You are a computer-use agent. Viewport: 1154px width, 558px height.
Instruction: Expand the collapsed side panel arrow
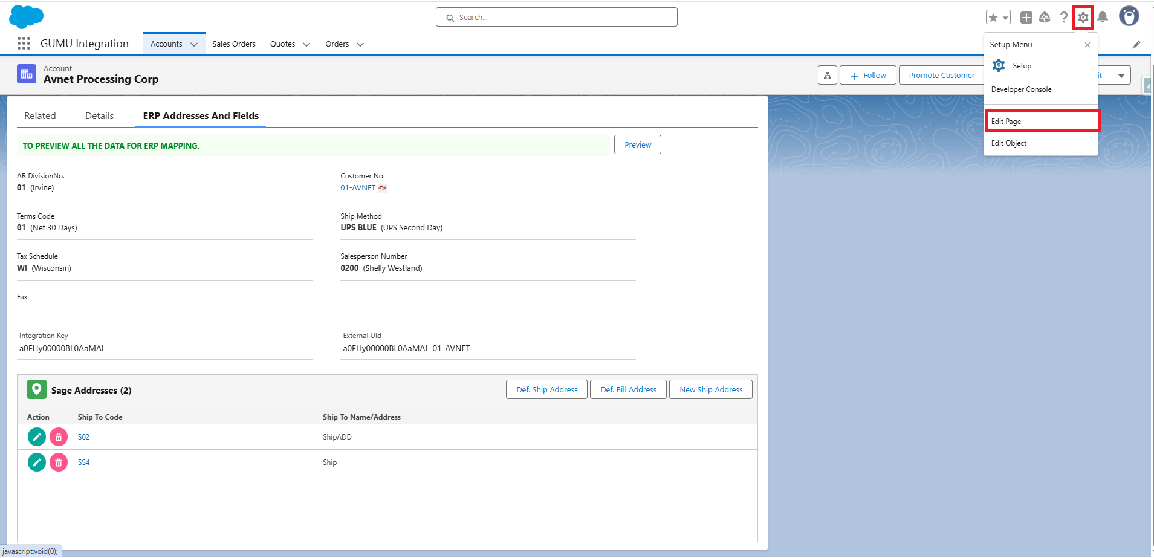pyautogui.click(x=1147, y=86)
